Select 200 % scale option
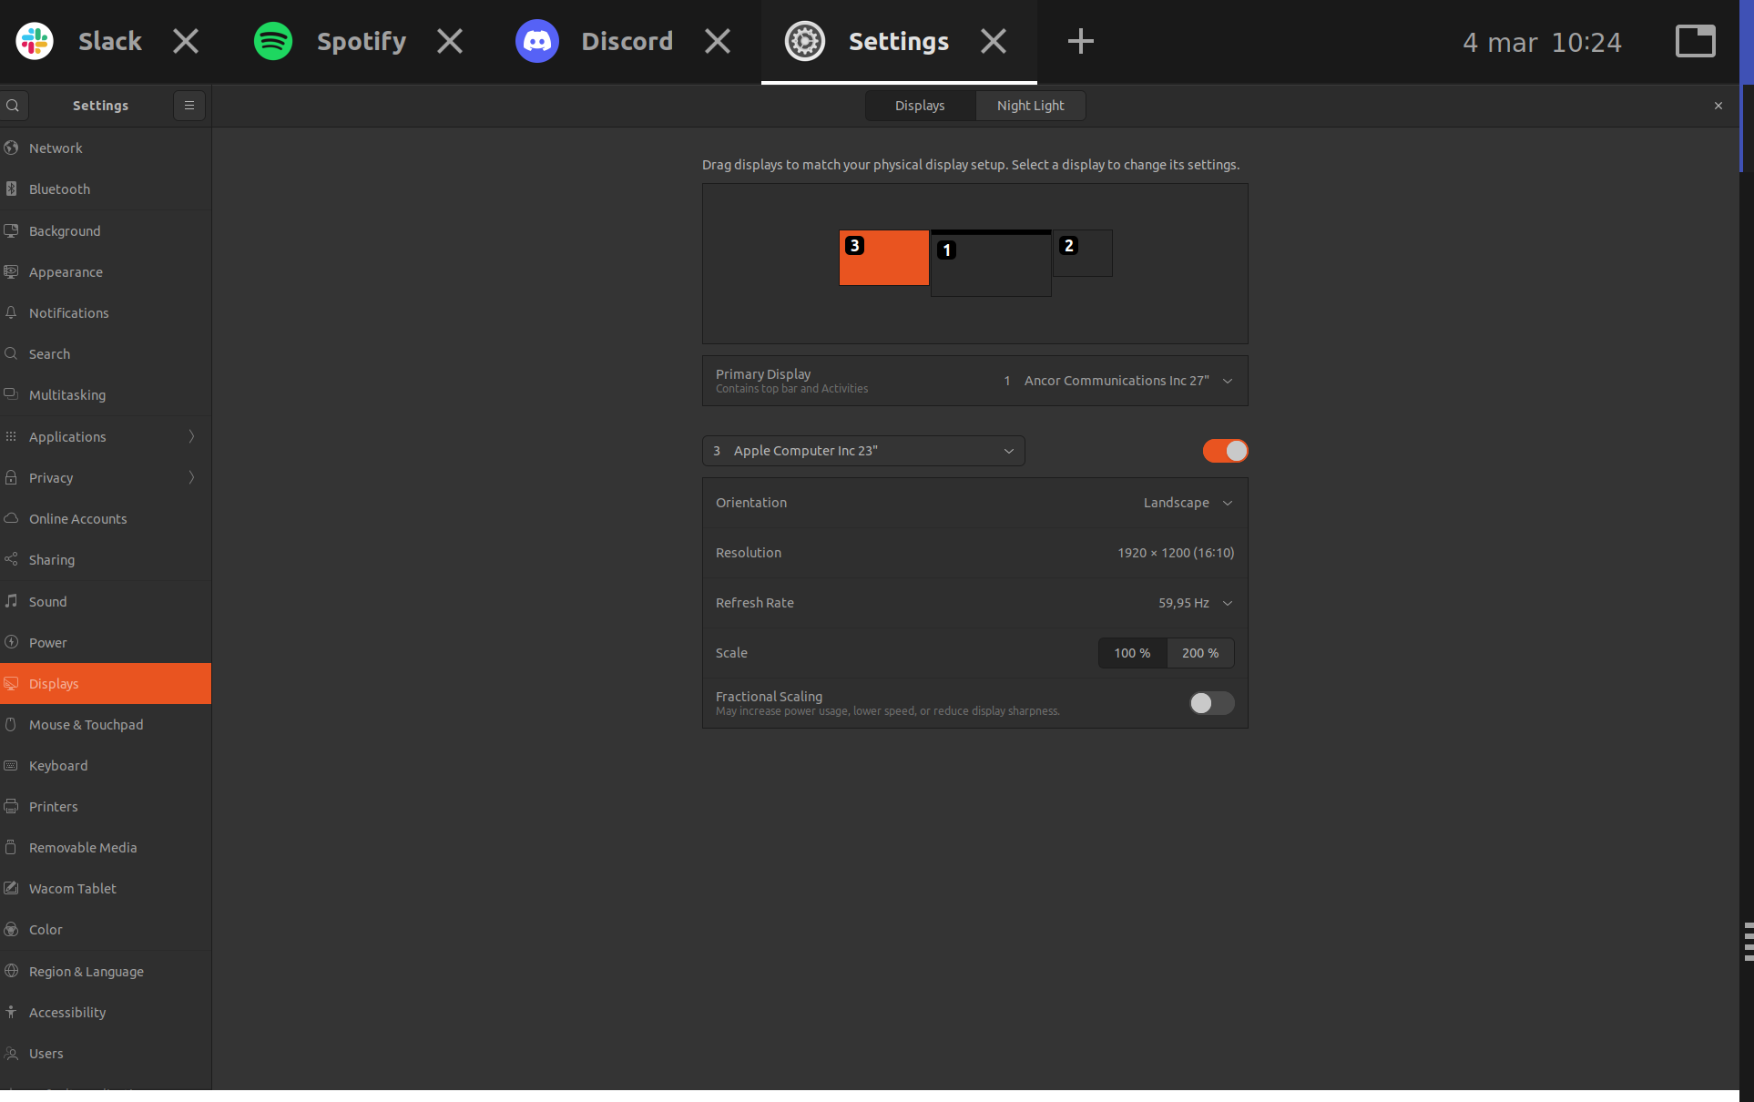The width and height of the screenshot is (1754, 1102). [x=1200, y=653]
